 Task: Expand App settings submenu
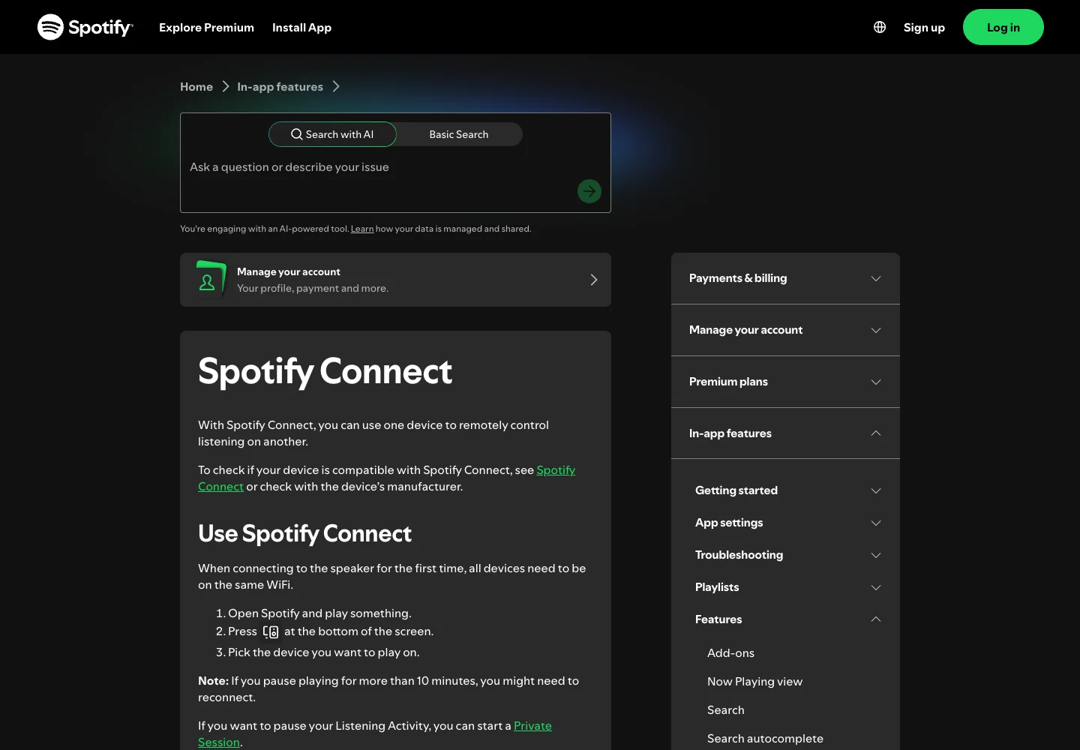[x=788, y=523]
